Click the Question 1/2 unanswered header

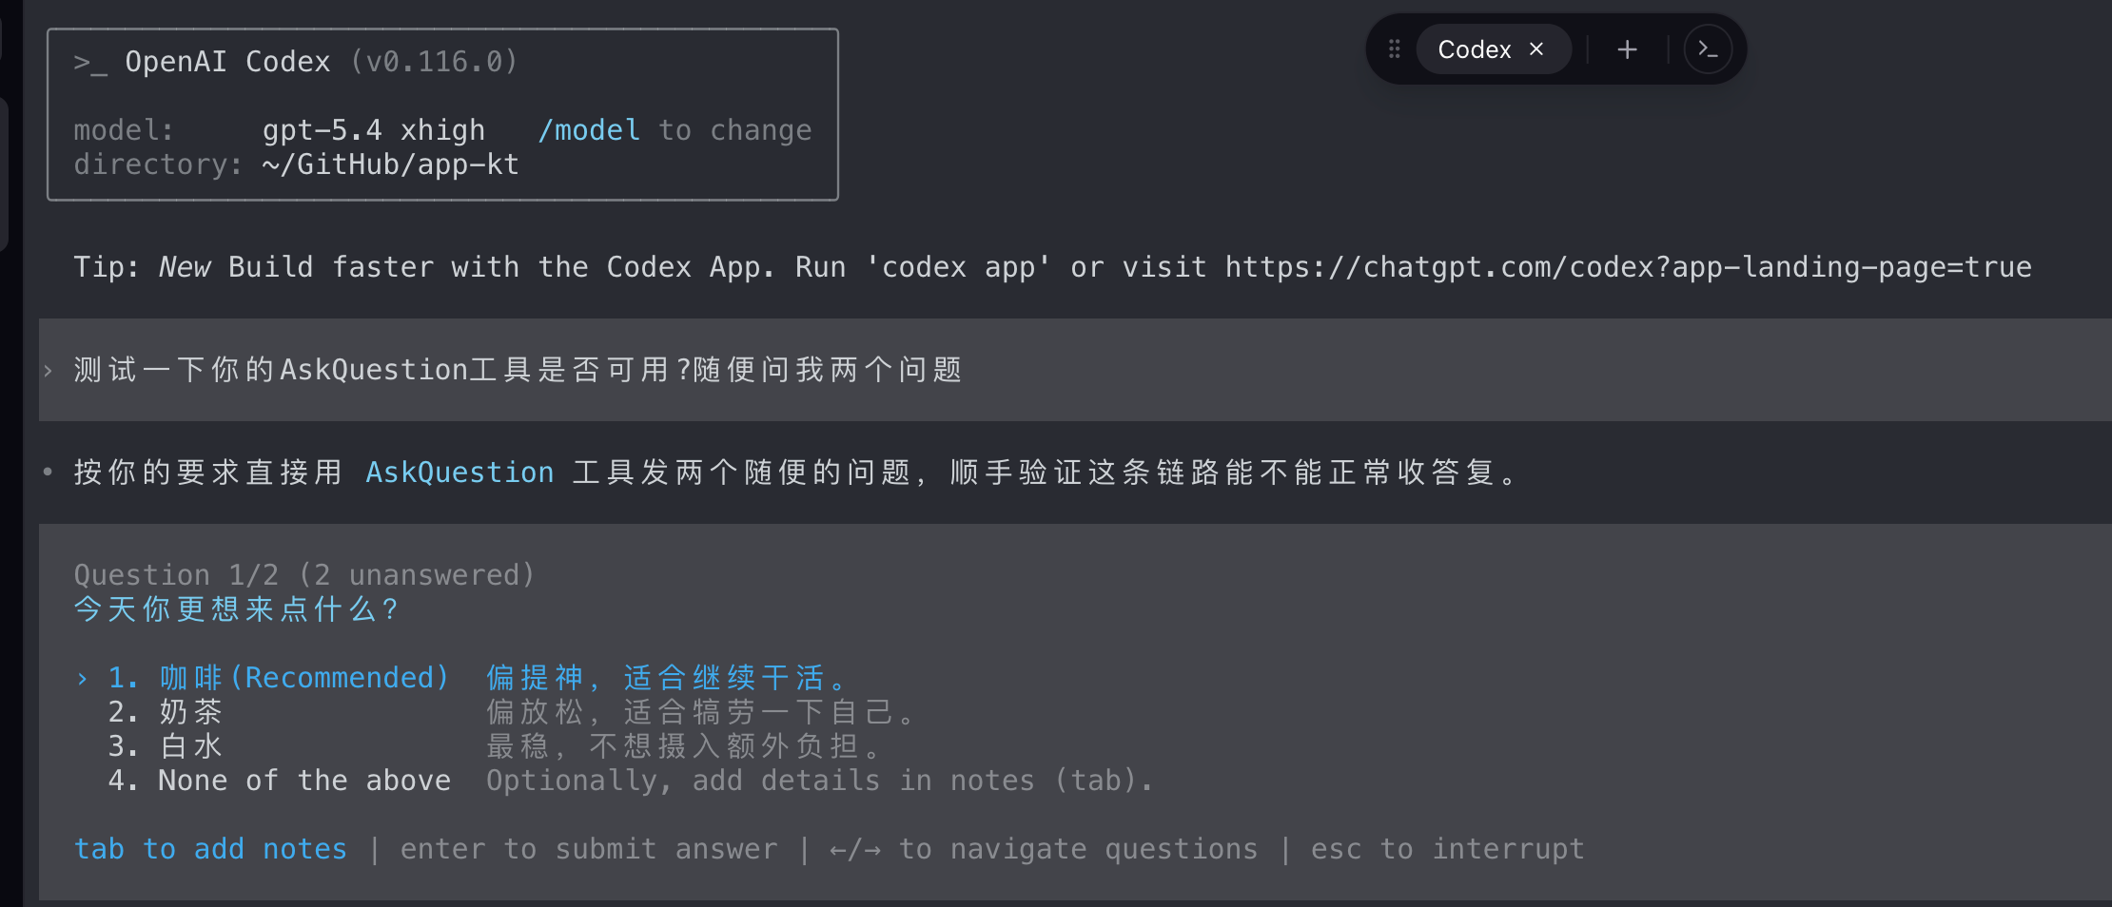[x=304, y=575]
